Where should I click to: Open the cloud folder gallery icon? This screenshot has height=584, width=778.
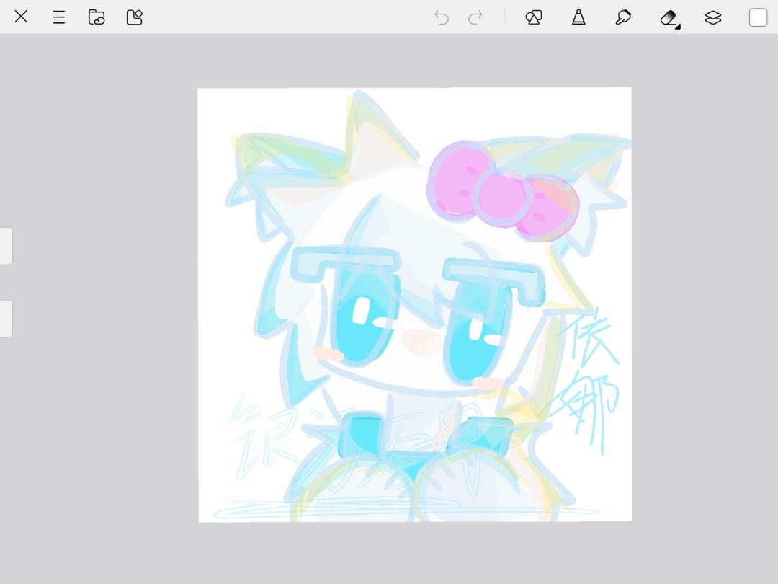point(97,17)
